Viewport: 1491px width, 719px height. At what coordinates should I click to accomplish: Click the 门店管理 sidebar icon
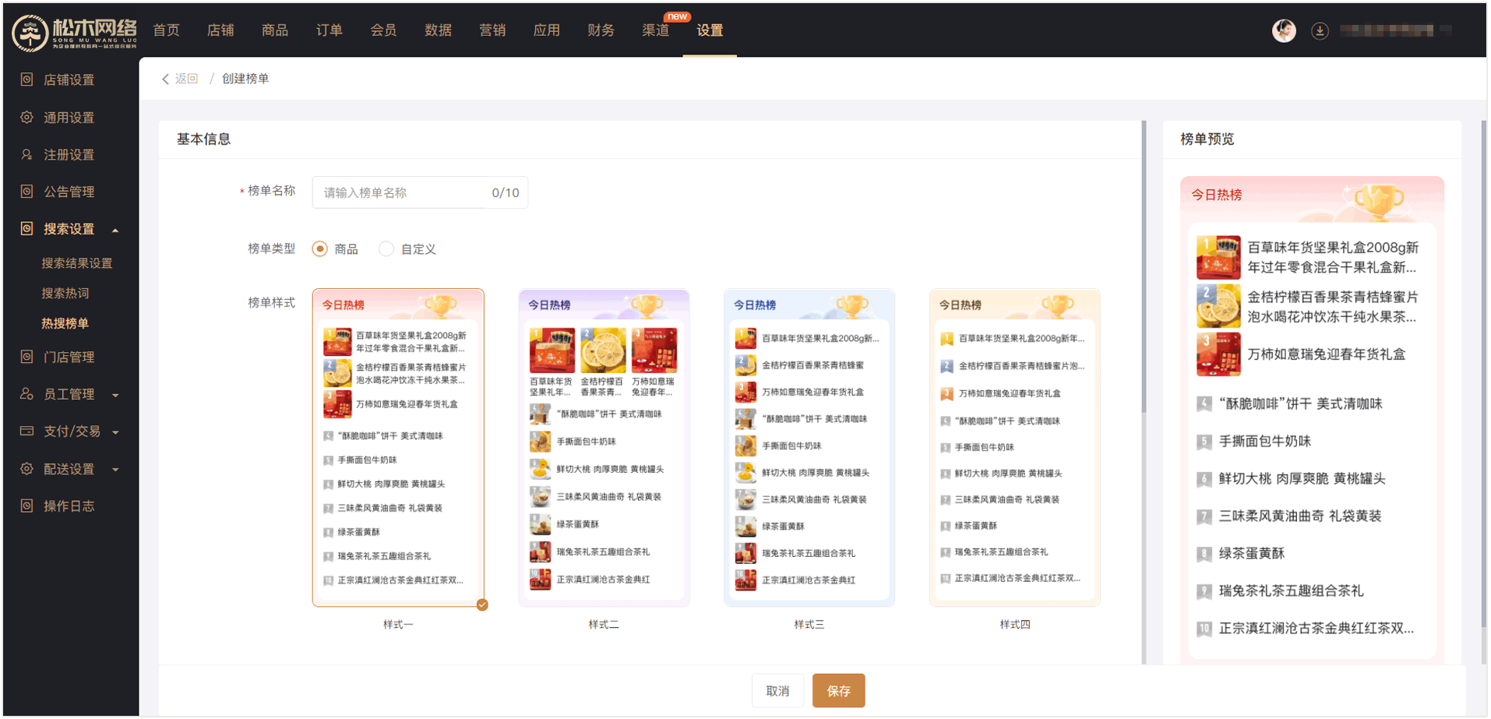click(x=26, y=357)
